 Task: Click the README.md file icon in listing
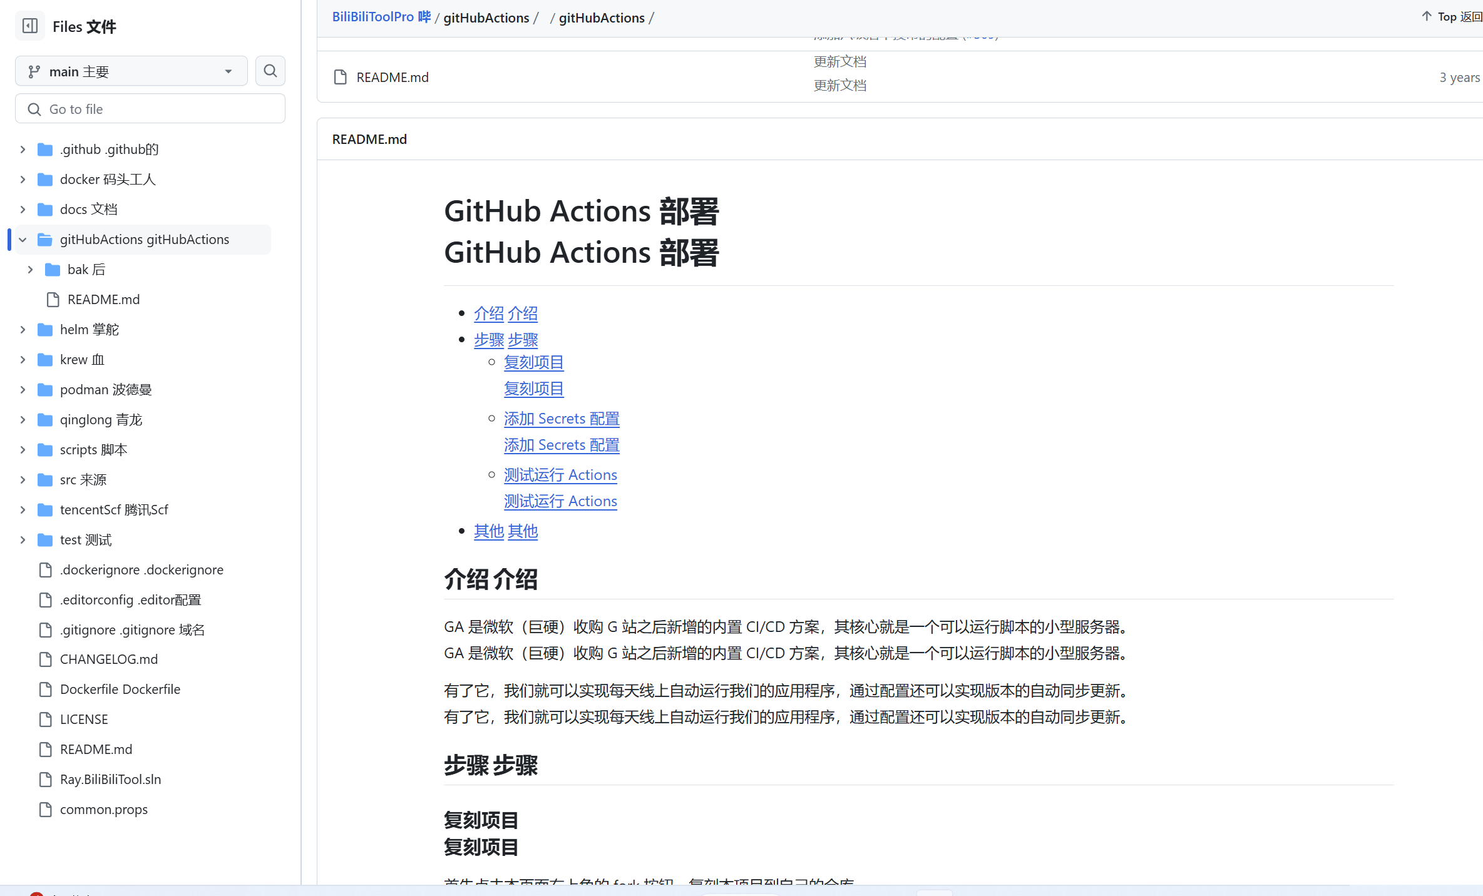pyautogui.click(x=341, y=77)
